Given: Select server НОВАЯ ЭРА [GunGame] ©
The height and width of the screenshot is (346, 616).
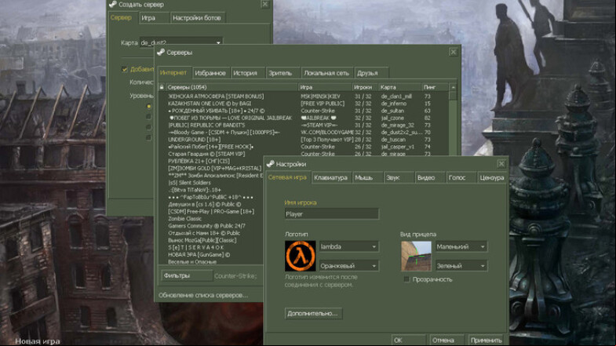Looking at the screenshot, I should (199, 254).
